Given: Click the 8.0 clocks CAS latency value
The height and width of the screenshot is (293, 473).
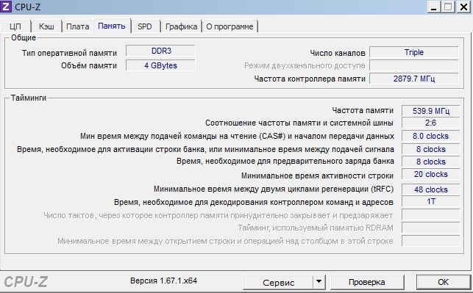Looking at the screenshot, I should [x=431, y=136].
